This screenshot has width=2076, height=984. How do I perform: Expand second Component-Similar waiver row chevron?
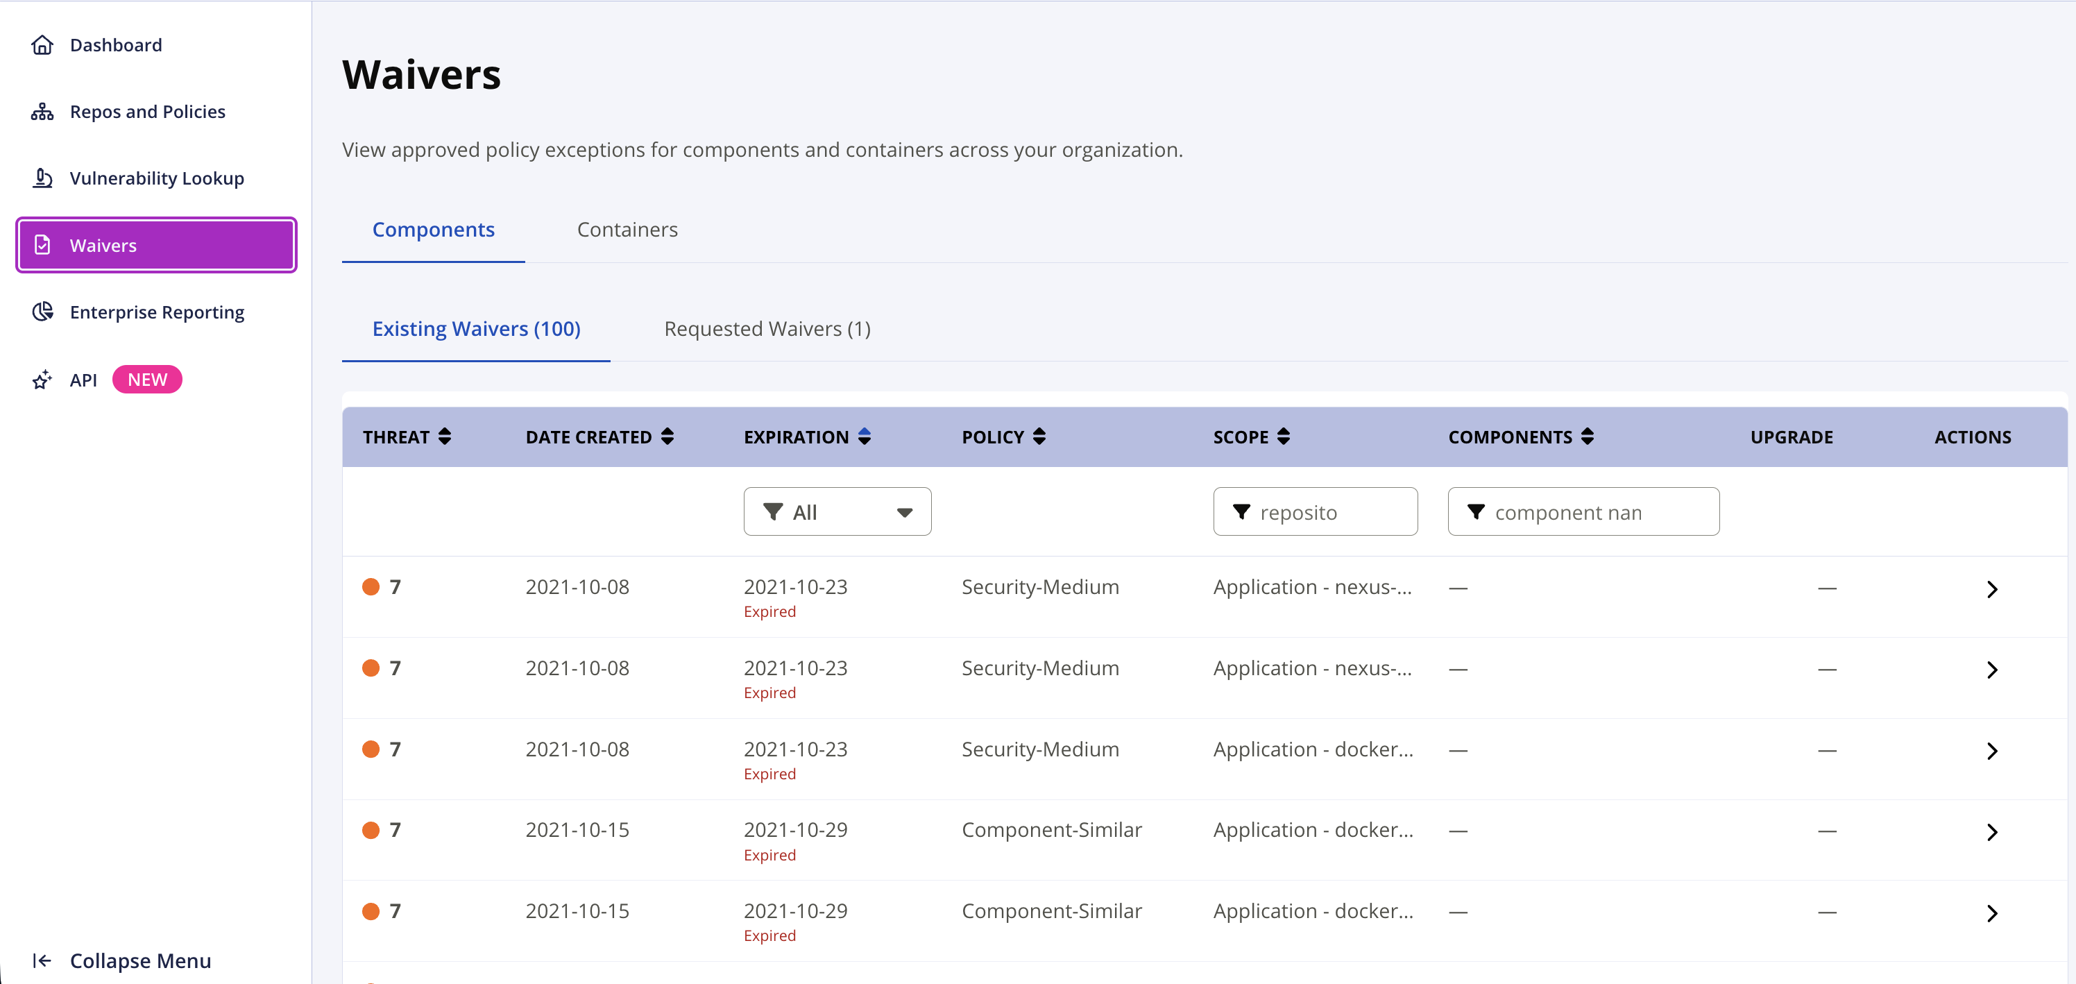click(x=1992, y=913)
